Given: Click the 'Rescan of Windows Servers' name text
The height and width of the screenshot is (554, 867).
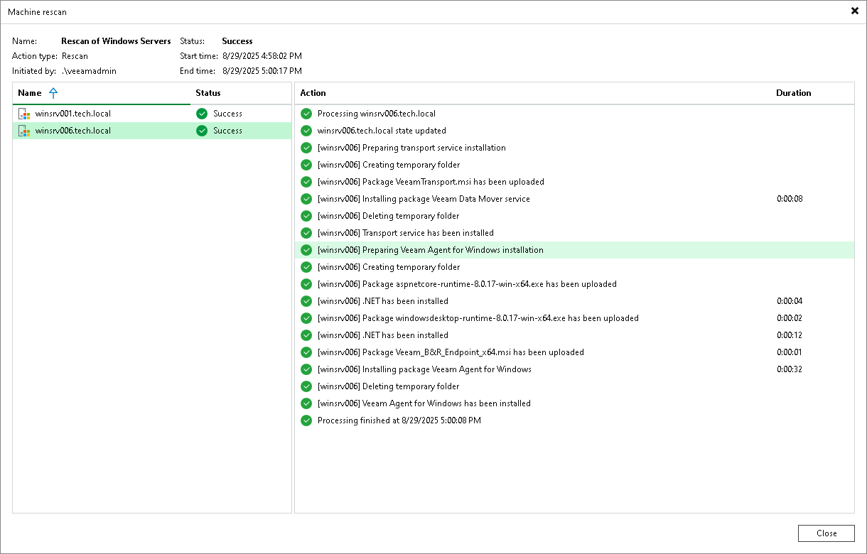Looking at the screenshot, I should 116,41.
